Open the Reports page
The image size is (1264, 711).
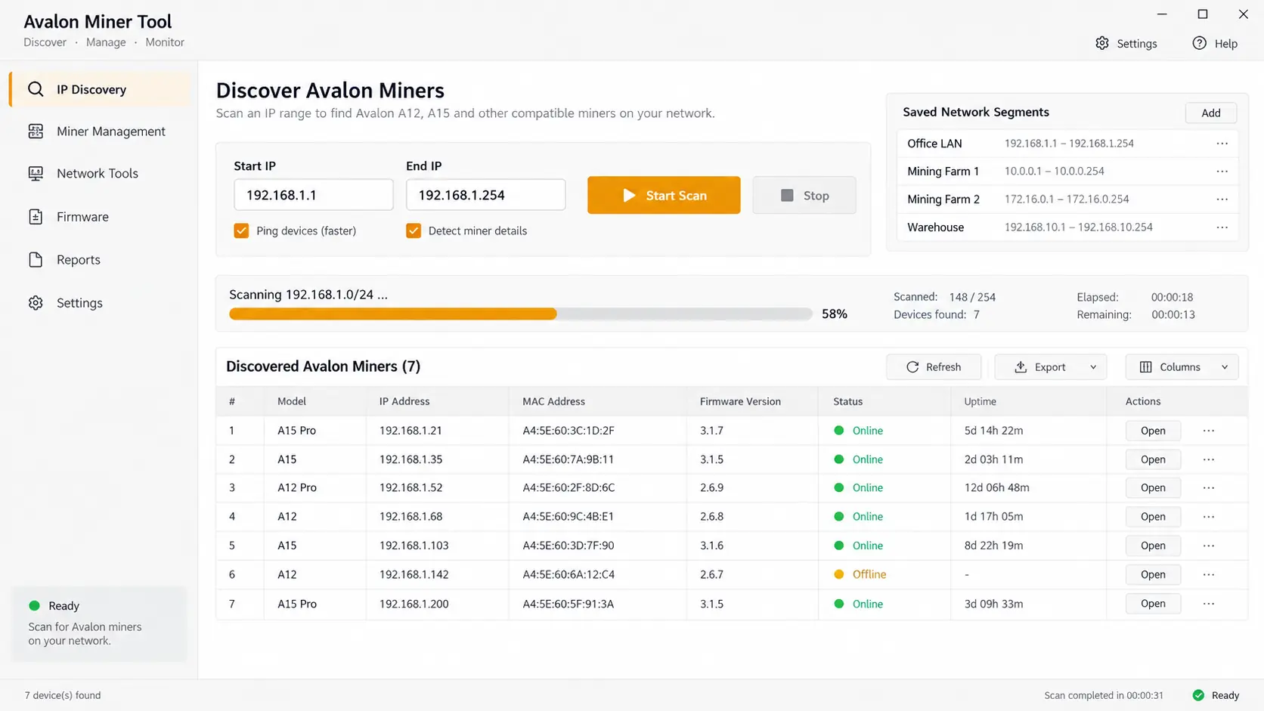[x=100, y=260]
